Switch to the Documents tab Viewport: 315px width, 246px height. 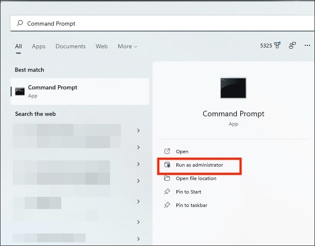pos(71,46)
